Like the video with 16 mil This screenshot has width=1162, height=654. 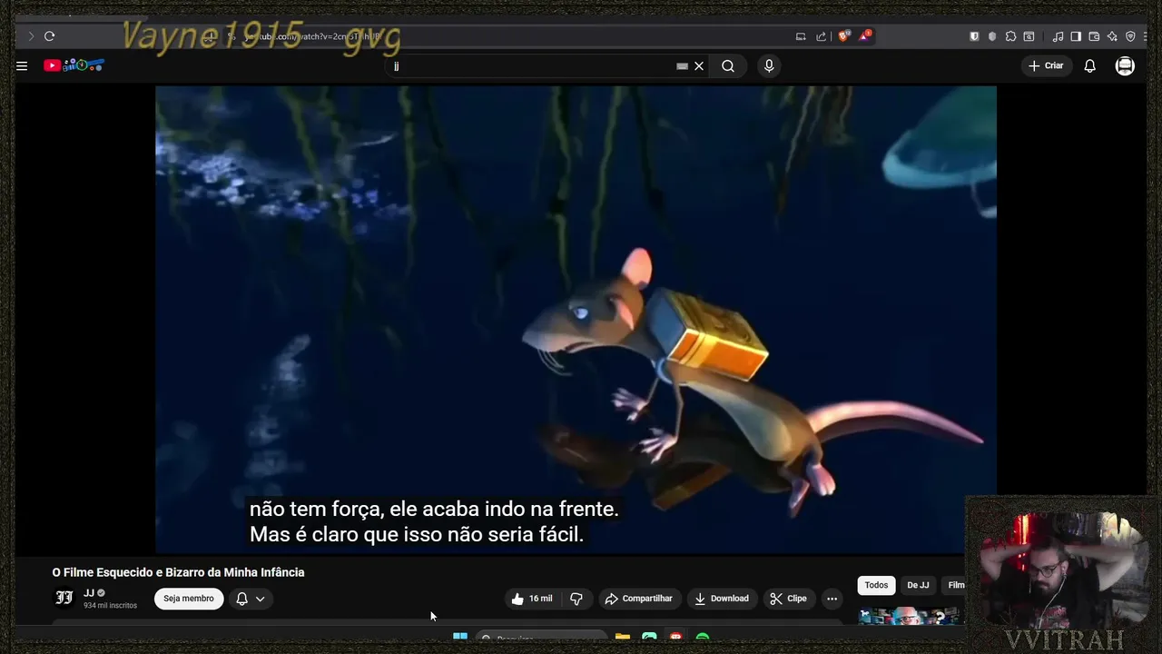point(532,599)
